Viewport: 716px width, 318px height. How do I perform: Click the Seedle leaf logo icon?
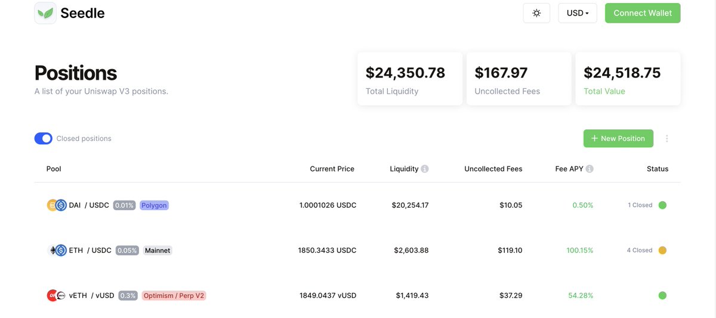tap(45, 13)
